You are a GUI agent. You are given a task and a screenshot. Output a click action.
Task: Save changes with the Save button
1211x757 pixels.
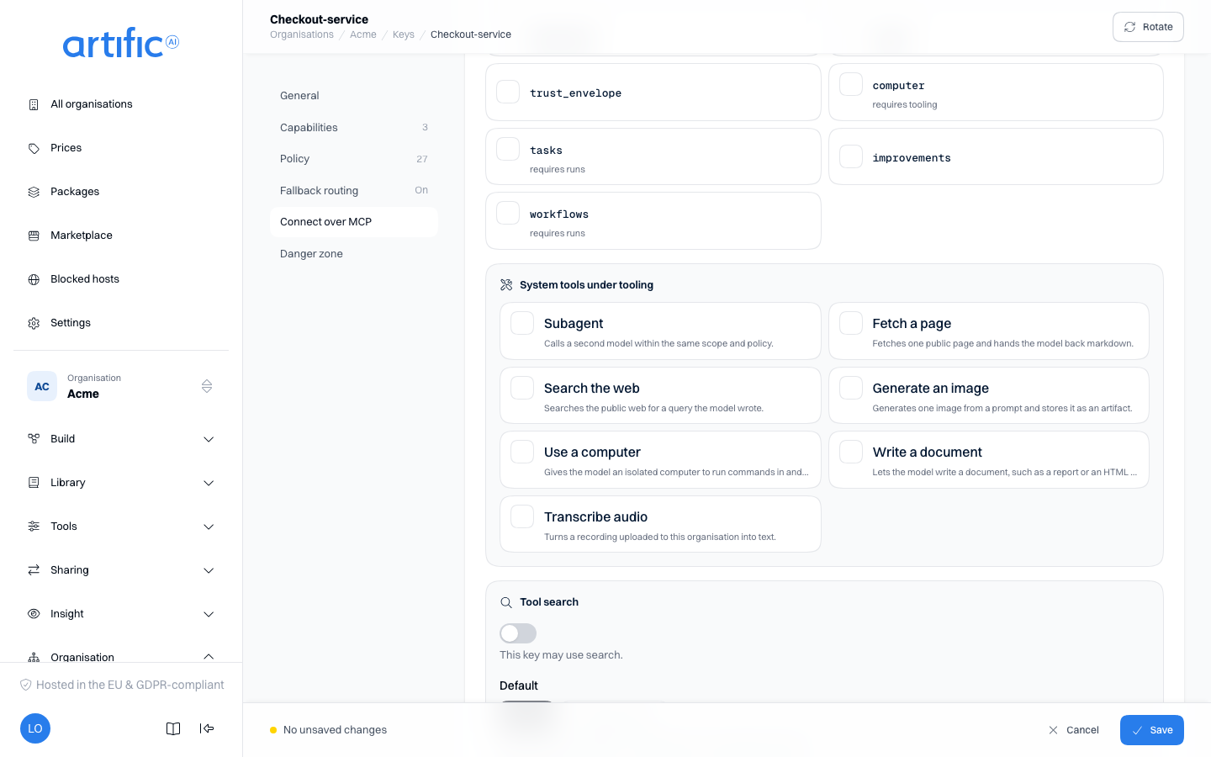[x=1152, y=730]
